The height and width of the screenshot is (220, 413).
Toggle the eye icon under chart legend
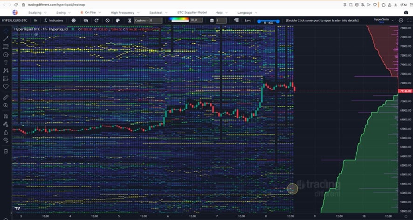[36, 34]
